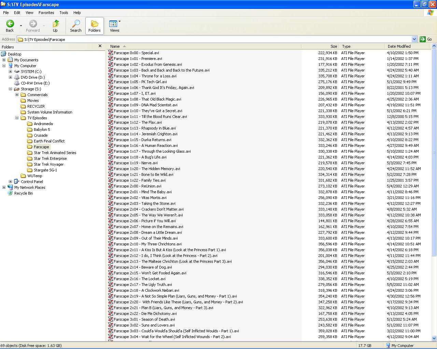Image resolution: width=437 pixels, height=349 pixels.
Task: Select the Desktop icon in tree
Action: click(x=4, y=54)
